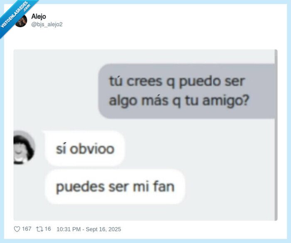
Task: Click the empty chat area below messages
Action: pos(228,186)
